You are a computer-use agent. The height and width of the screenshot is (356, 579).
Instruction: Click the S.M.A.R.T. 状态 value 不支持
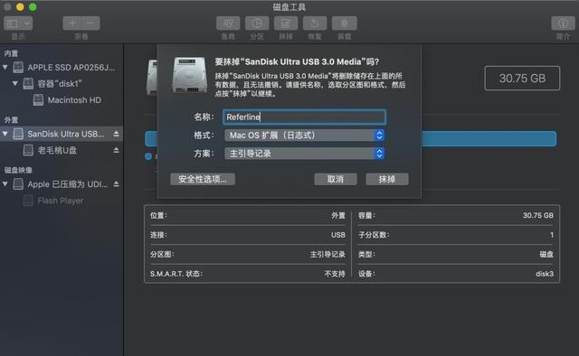coord(335,274)
